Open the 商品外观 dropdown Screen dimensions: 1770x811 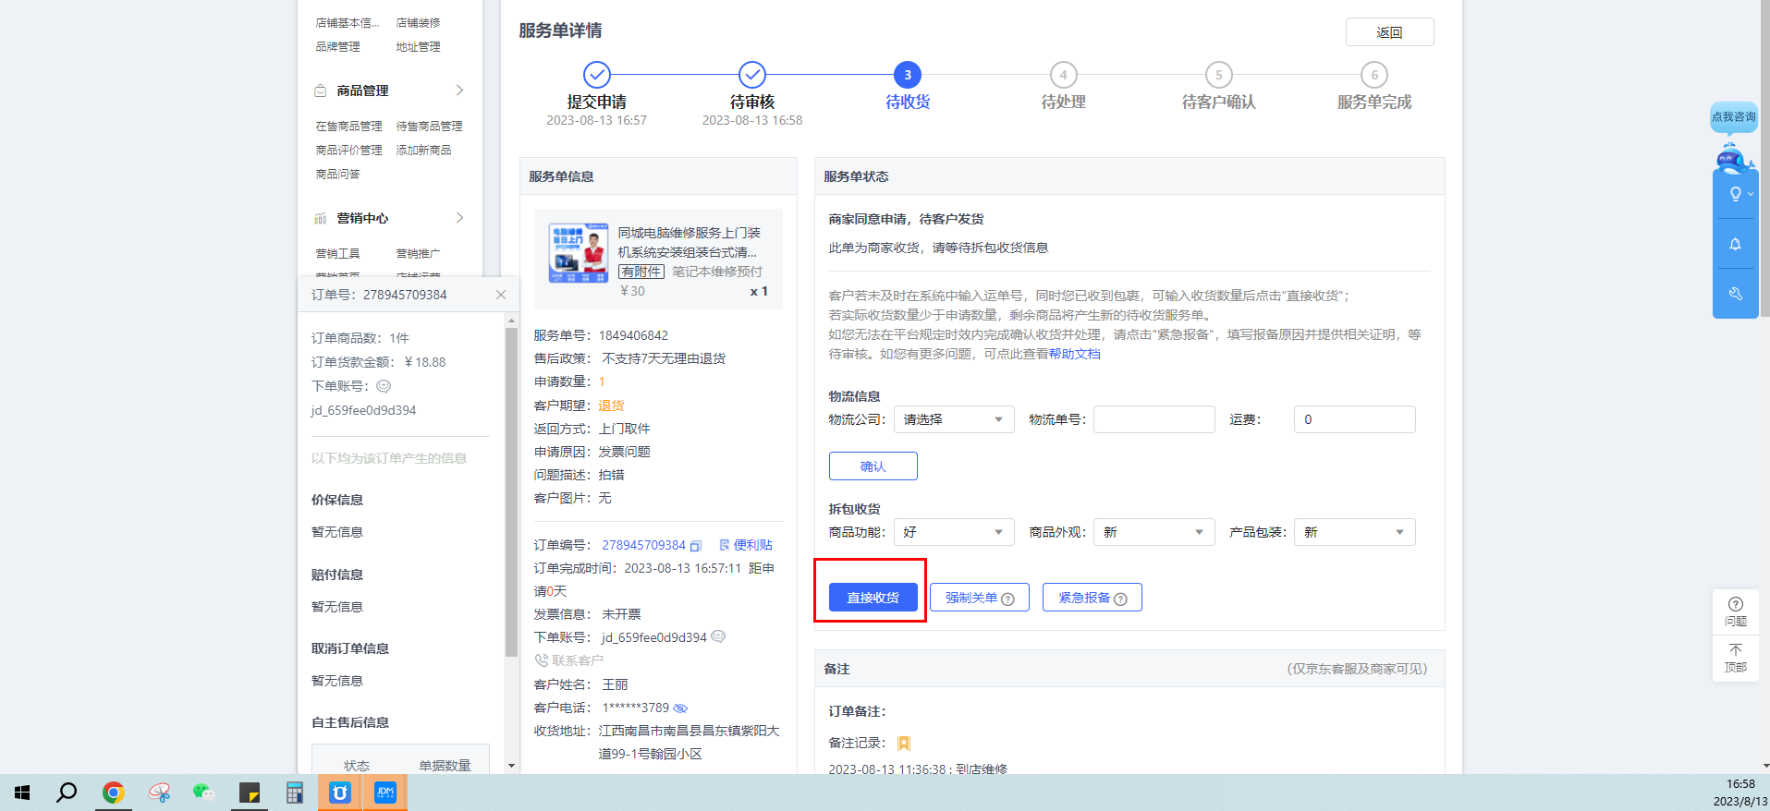[x=1154, y=532]
